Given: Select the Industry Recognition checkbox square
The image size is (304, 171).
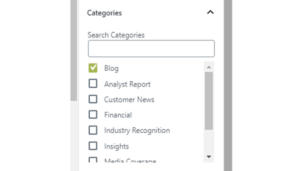Looking at the screenshot, I should (93, 130).
